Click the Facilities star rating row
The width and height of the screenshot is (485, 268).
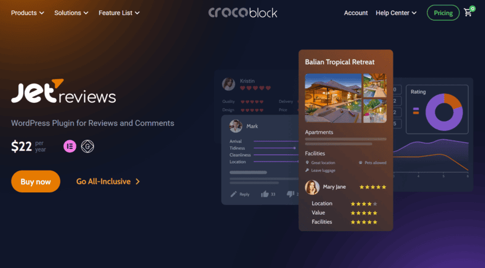364,222
